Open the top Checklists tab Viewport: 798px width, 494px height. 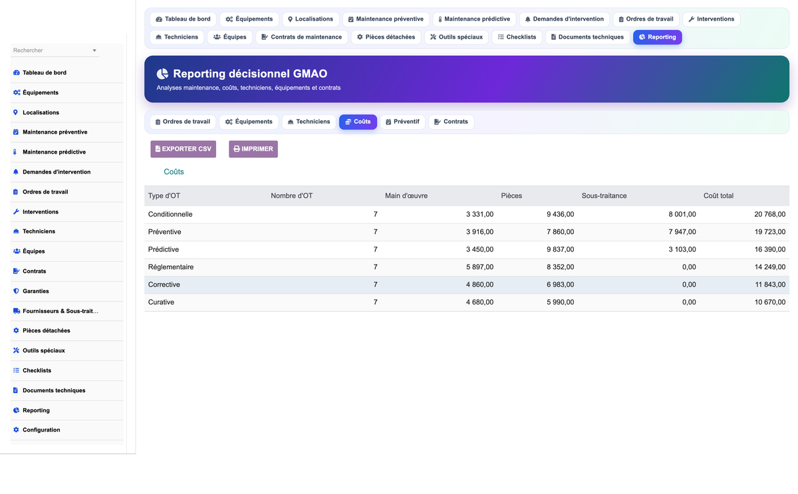coord(517,37)
